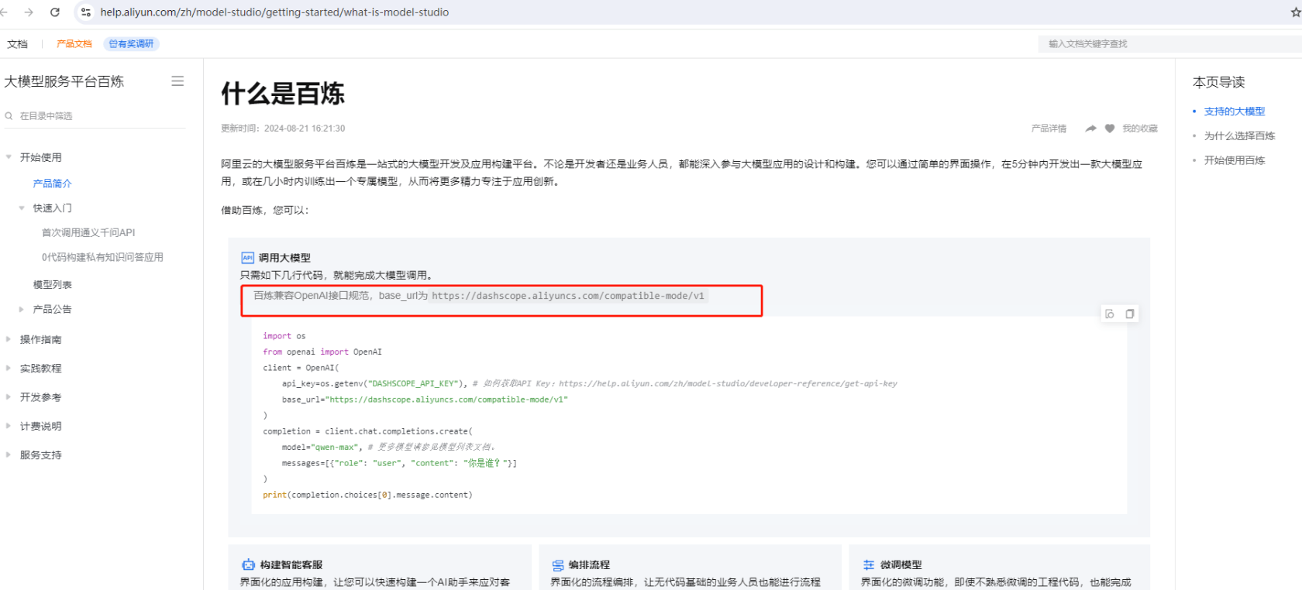Click the model="qwen-max" code line
Image resolution: width=1302 pixels, height=590 pixels.
coord(388,447)
